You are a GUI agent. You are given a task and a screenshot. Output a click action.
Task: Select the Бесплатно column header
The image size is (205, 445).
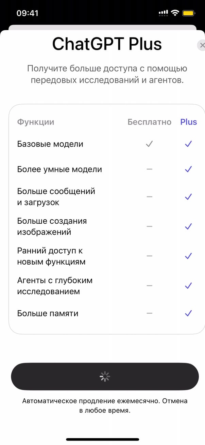click(x=149, y=122)
